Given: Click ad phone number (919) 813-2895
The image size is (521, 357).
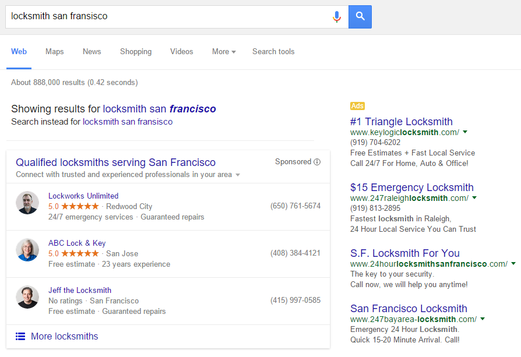Looking at the screenshot, I should [375, 208].
